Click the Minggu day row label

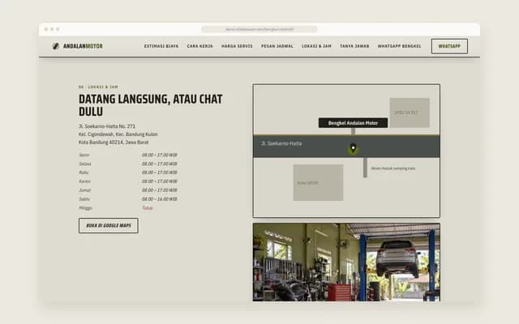(x=85, y=207)
